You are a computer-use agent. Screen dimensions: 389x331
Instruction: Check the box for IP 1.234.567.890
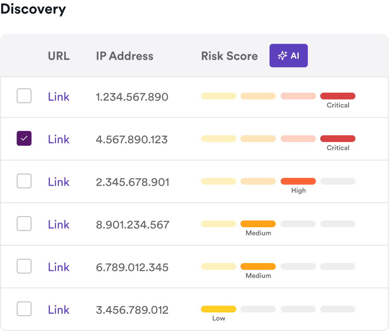[x=24, y=96]
